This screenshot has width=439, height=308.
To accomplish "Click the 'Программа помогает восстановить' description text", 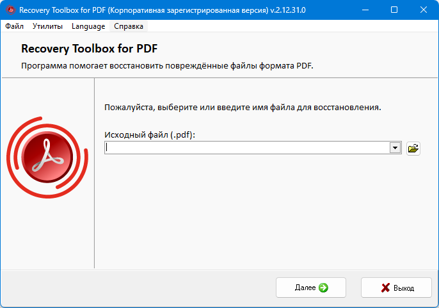I will (x=167, y=66).
